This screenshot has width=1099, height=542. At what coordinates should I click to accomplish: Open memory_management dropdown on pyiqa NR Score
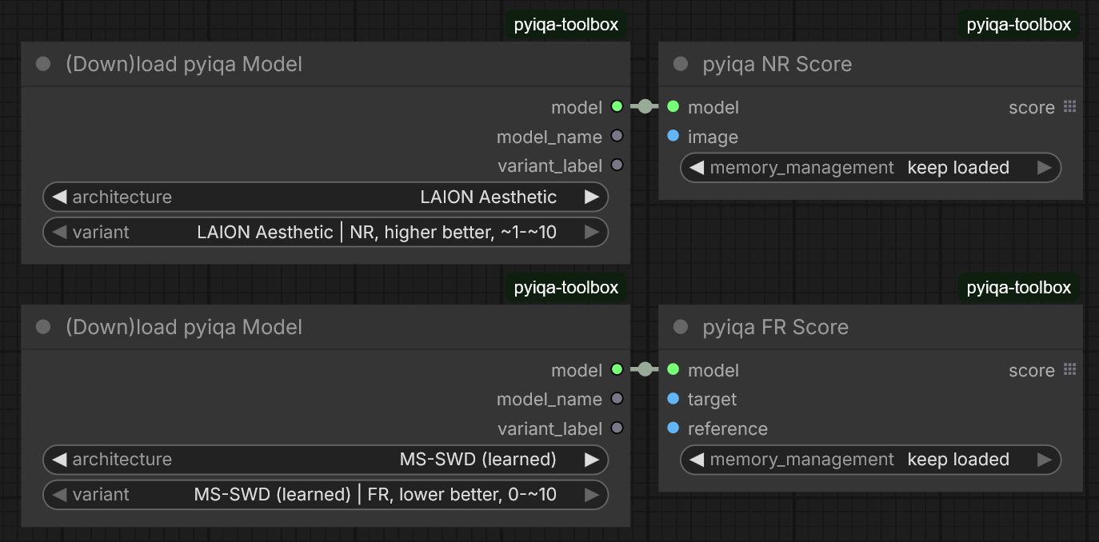click(870, 167)
